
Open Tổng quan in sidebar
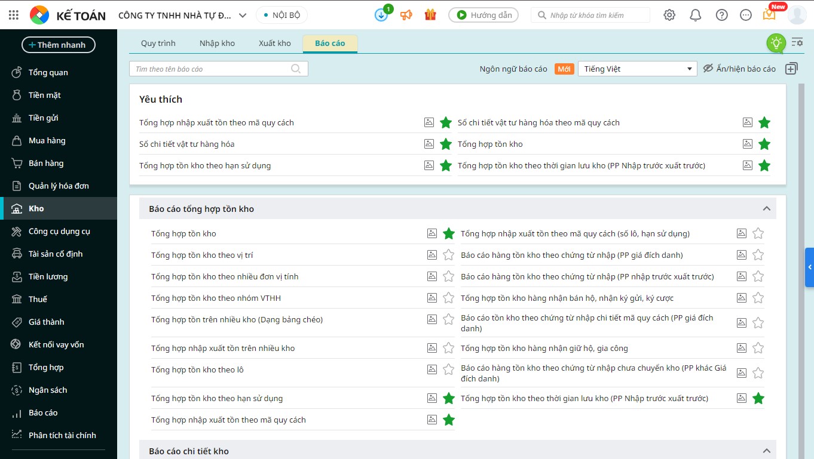click(59, 72)
